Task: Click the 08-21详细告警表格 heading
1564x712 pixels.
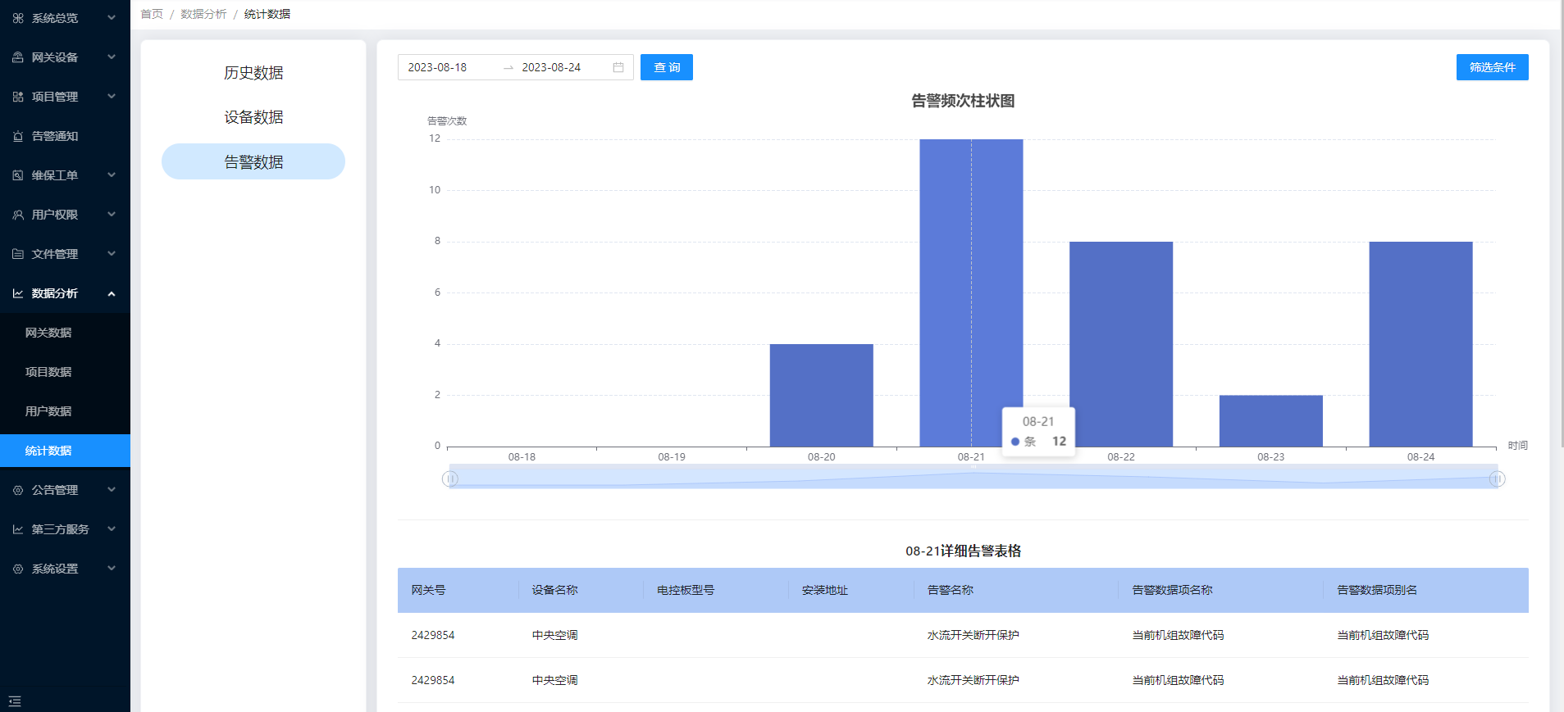Action: point(963,551)
